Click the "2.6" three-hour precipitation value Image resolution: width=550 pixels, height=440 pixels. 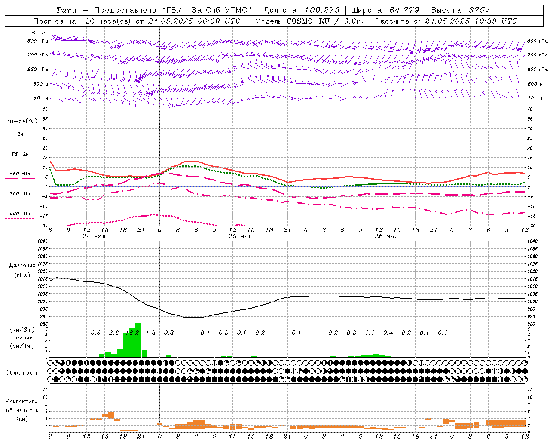point(114,333)
